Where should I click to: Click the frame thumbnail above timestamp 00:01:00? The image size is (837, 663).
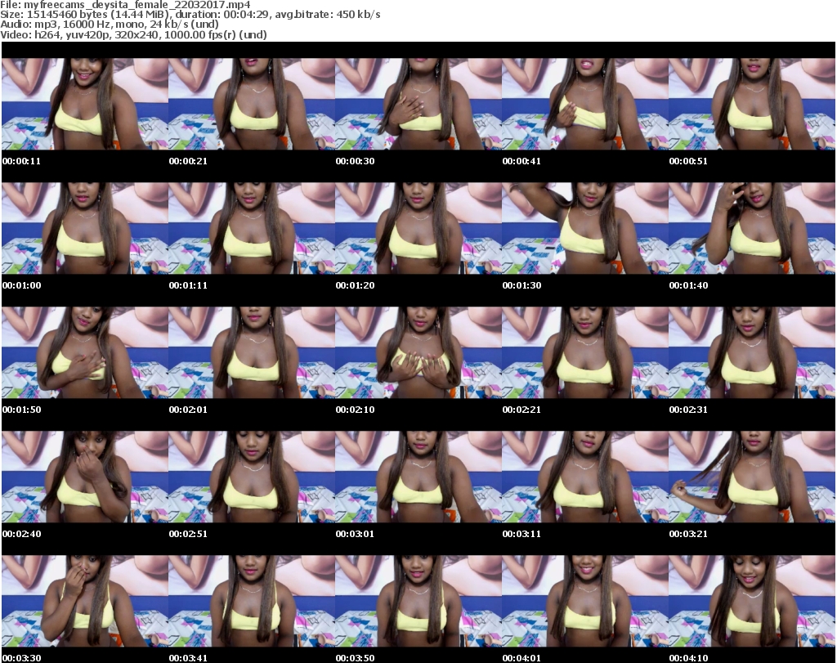coord(85,228)
